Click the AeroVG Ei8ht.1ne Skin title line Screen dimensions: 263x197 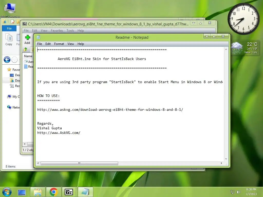point(102,59)
